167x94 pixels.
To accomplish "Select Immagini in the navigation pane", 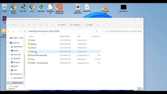I will 16,62.
